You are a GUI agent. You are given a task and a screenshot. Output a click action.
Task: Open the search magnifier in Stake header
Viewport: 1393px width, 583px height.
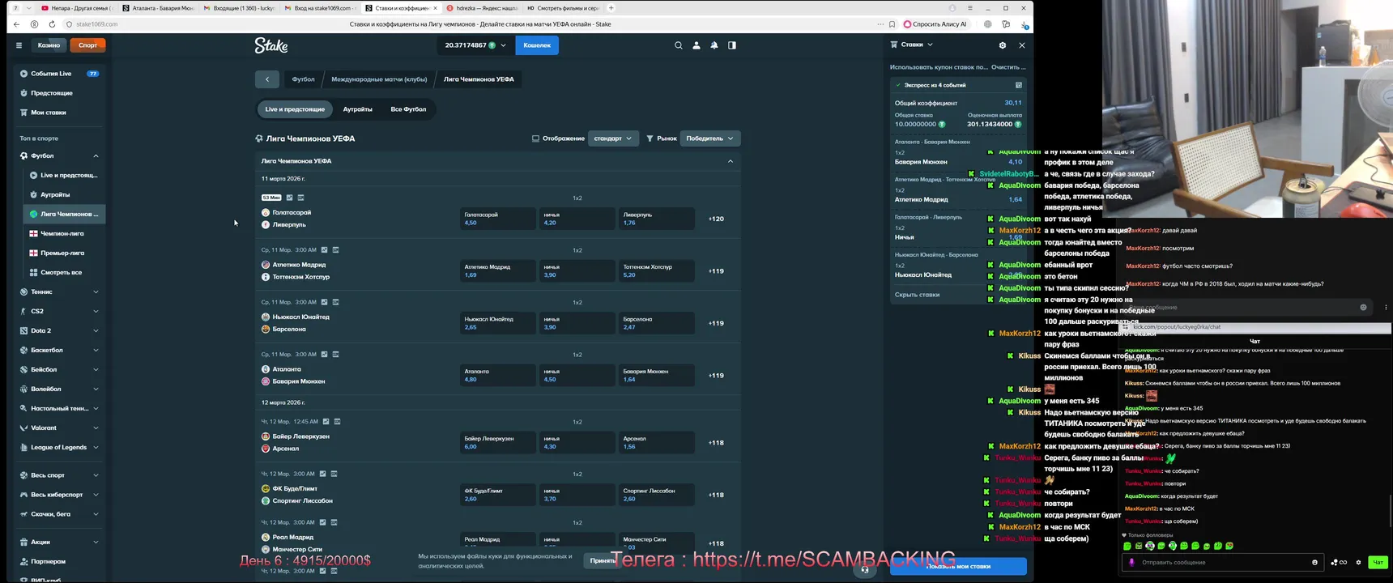[x=679, y=45]
